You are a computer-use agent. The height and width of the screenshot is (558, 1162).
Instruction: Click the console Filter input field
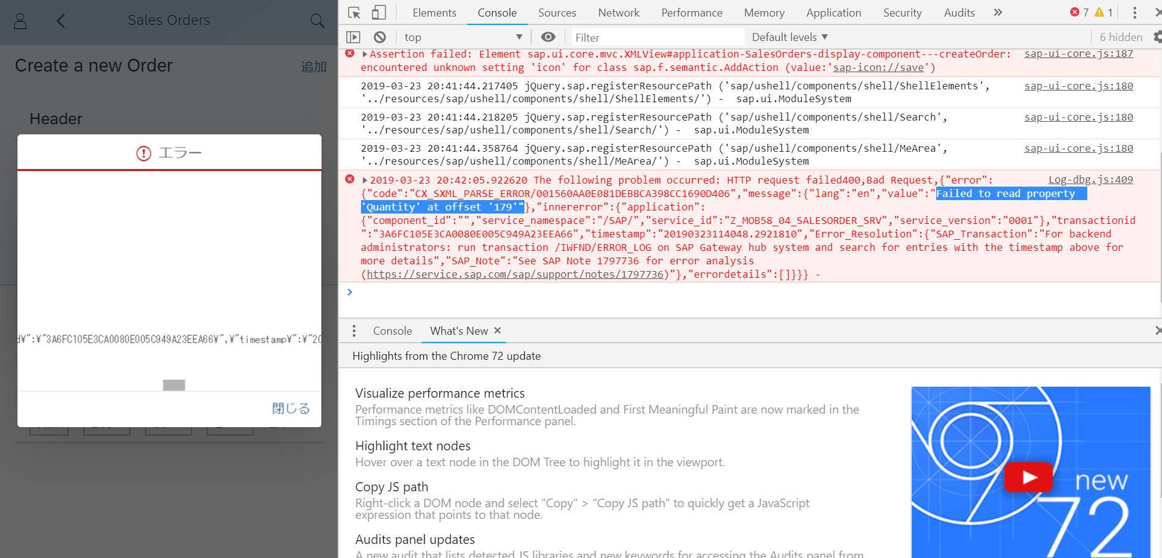click(x=658, y=37)
